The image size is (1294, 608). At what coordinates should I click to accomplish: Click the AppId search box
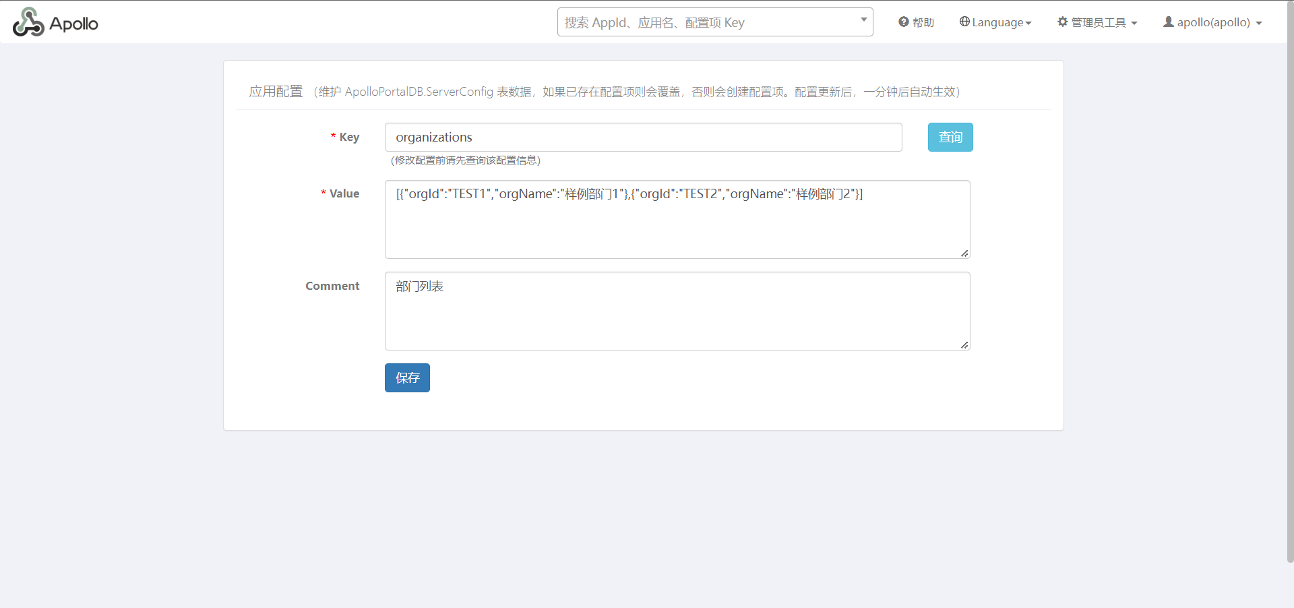(708, 22)
